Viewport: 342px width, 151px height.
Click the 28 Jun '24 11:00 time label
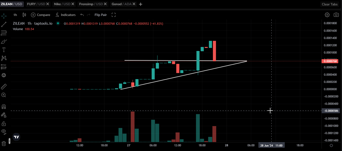tap(271, 145)
